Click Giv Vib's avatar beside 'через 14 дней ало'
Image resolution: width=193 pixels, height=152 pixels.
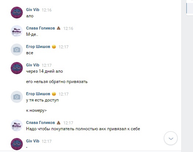point(17,68)
